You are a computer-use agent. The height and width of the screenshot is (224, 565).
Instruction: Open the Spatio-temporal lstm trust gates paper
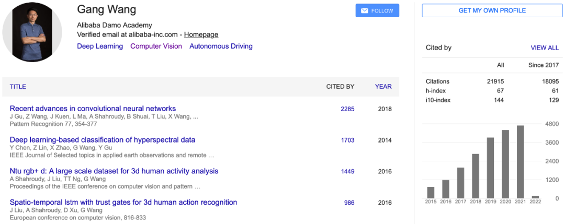[123, 203]
